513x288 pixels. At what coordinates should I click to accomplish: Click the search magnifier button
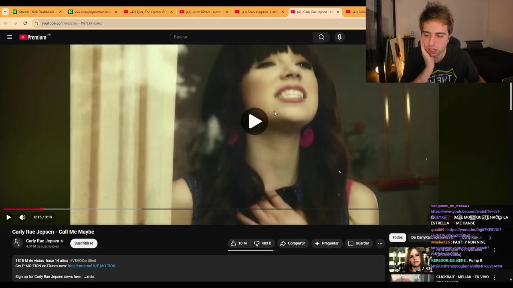click(321, 37)
